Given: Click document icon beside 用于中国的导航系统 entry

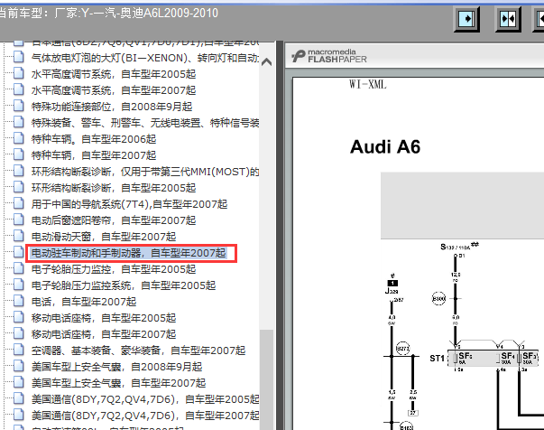Looking at the screenshot, I should (19, 203).
